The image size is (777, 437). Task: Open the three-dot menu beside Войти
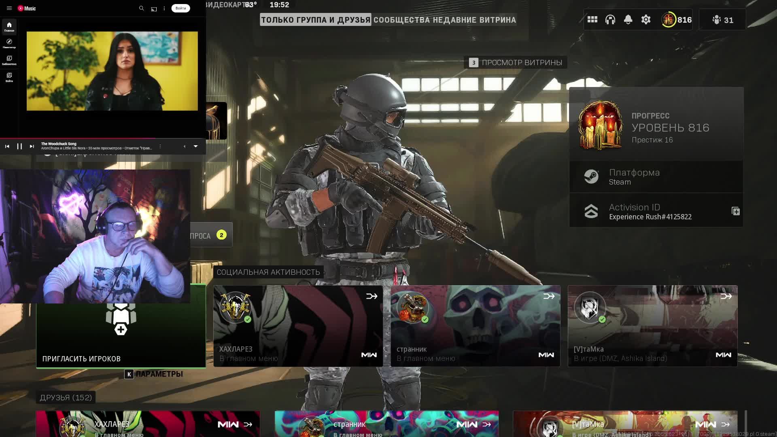pyautogui.click(x=164, y=8)
